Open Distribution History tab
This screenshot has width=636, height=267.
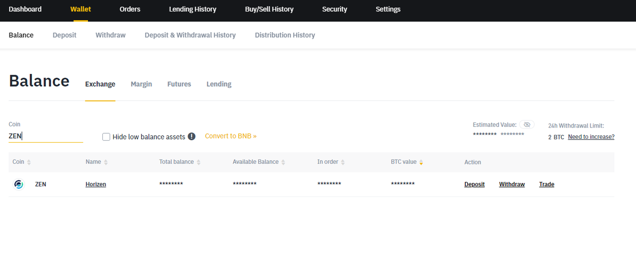285,35
